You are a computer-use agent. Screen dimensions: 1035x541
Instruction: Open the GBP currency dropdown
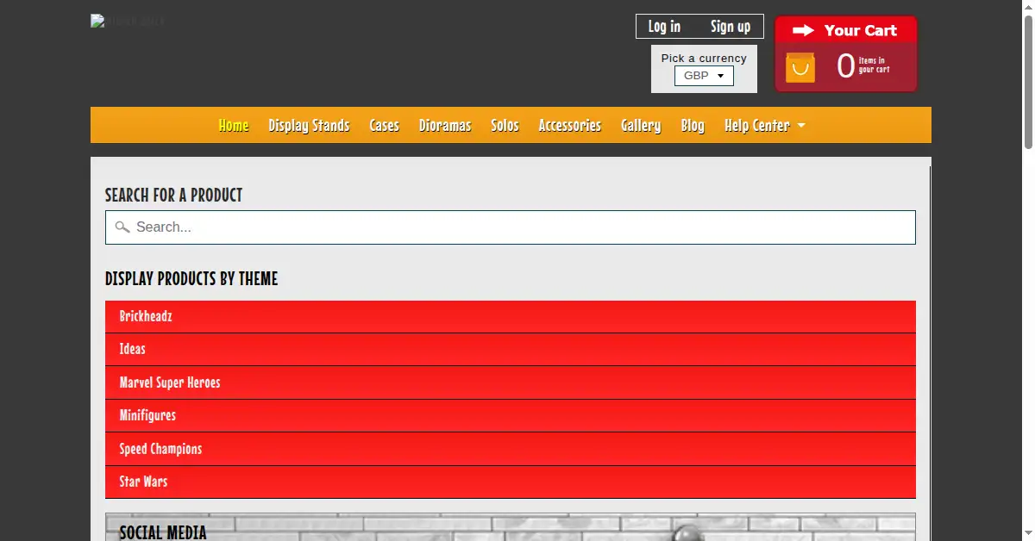point(704,76)
